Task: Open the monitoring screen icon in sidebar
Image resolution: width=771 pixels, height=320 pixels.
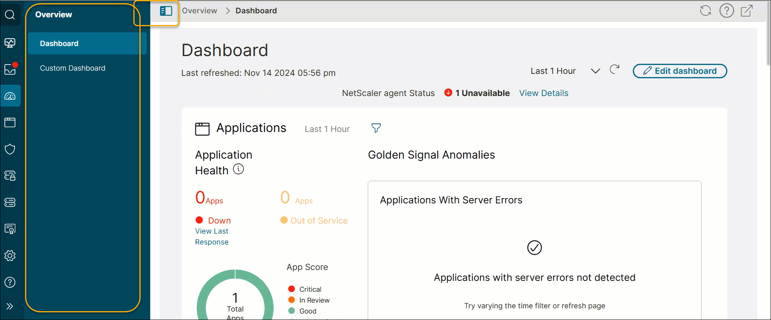Action: 10,42
